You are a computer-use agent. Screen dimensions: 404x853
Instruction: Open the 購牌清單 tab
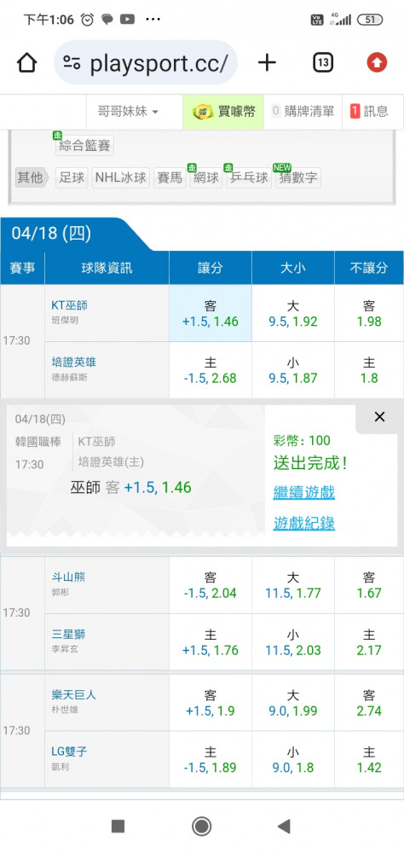(303, 112)
